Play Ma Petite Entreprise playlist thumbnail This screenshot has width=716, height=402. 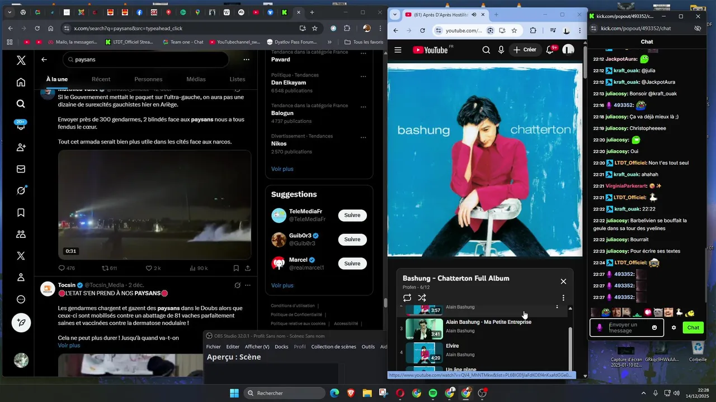[x=424, y=329]
